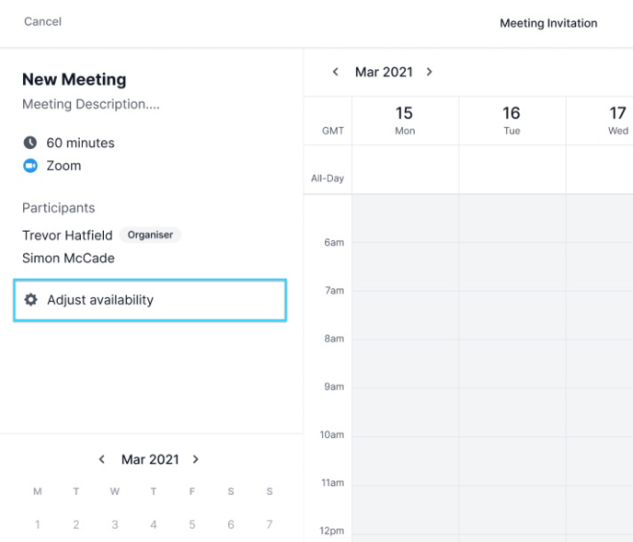Pick day 7 in the mini calendar
This screenshot has width=633, height=542.
270,525
